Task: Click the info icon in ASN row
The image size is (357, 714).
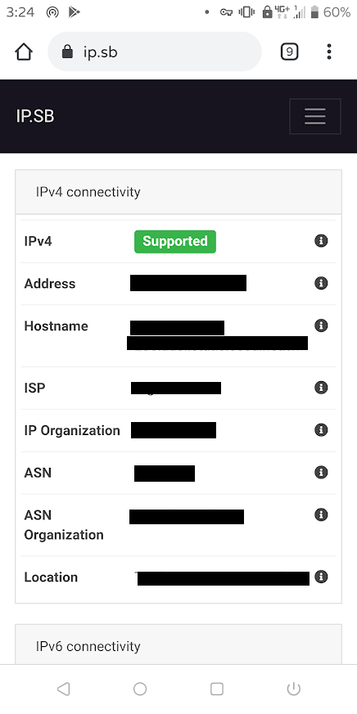Action: (x=321, y=472)
